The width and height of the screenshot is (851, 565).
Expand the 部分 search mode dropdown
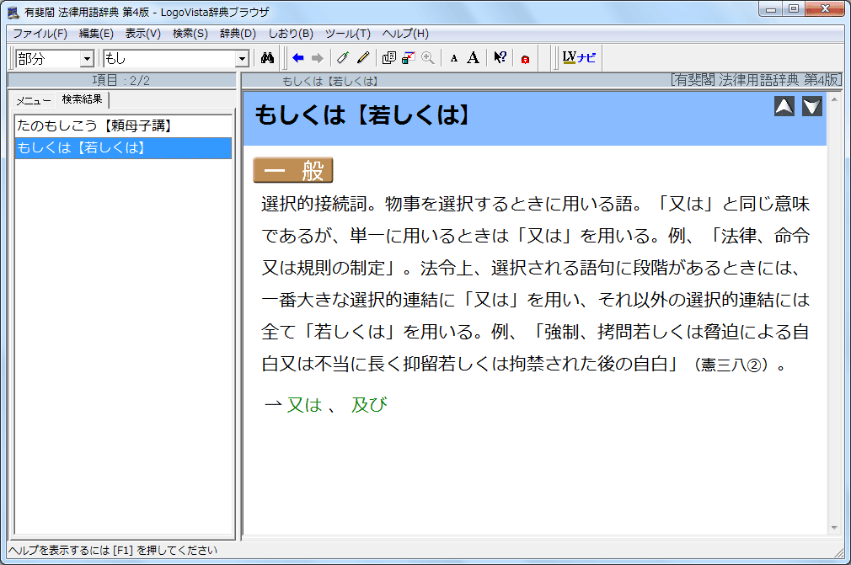click(x=87, y=59)
